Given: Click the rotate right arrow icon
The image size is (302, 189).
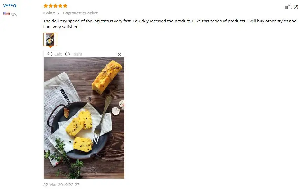Looking at the screenshot, I should (x=68, y=54).
